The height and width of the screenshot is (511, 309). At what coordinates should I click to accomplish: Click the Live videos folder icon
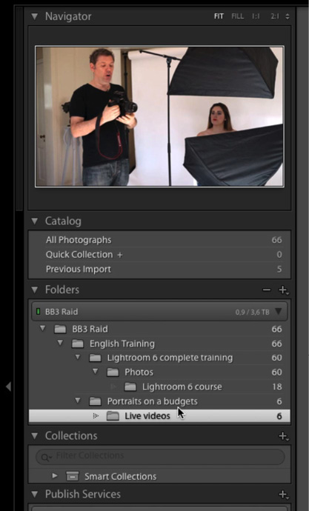pyautogui.click(x=113, y=416)
